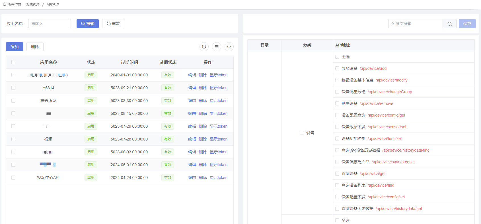Tick the first 全选 checkbox in API list
Viewport: 481px width, 224px height.
pos(337,57)
